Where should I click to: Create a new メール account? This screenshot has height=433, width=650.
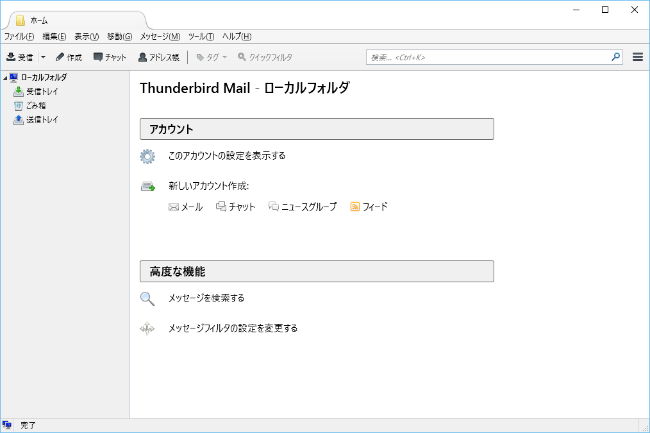coord(186,207)
